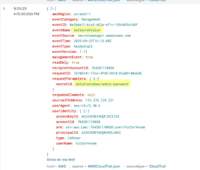Viewport: 200px width, 170px height.
Task: Click bottom sourcetype CloudTrail link
Action: (157, 166)
